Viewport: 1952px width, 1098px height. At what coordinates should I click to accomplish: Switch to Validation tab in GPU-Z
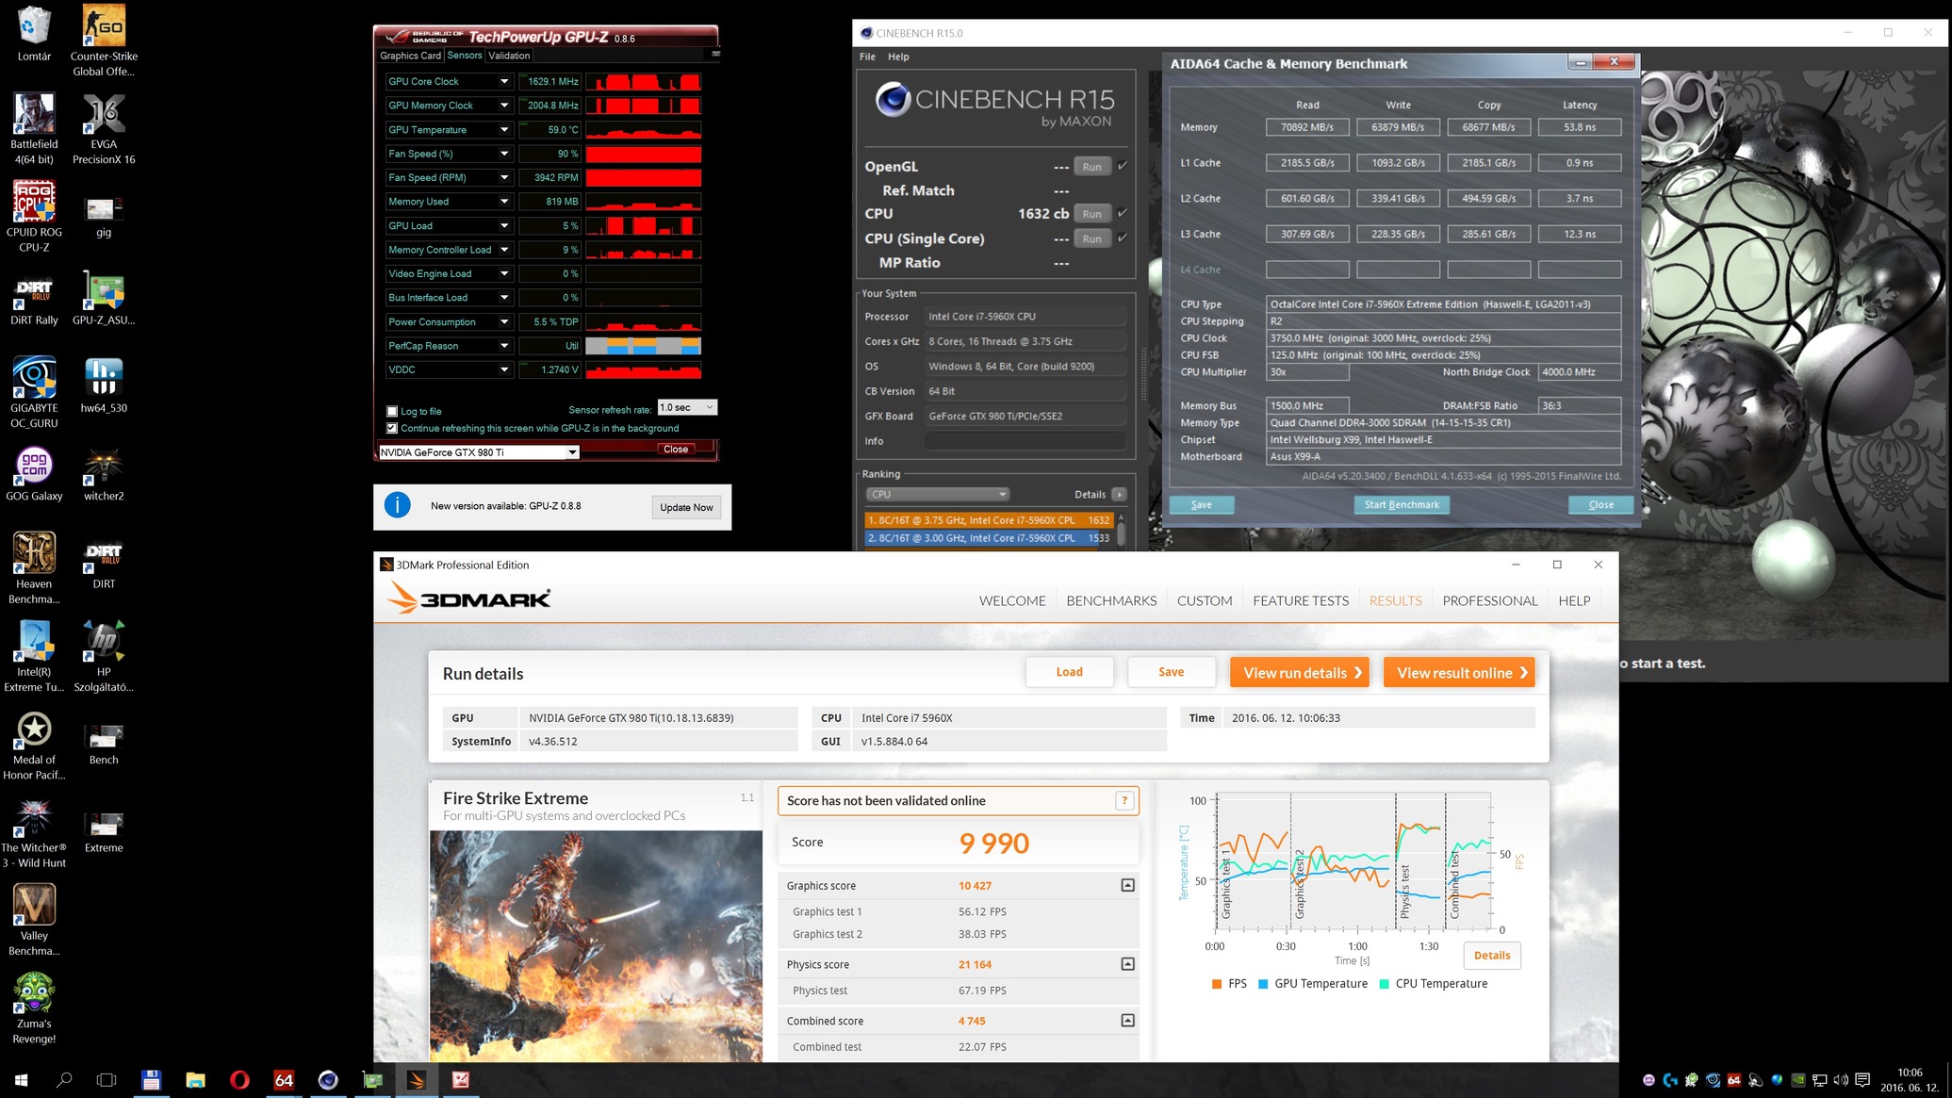click(509, 56)
